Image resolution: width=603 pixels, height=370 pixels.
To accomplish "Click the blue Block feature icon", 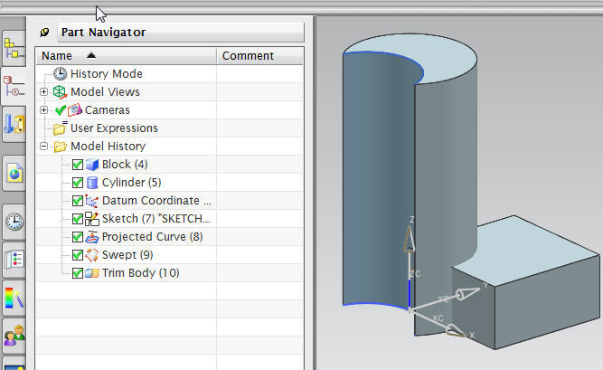I will click(x=92, y=165).
